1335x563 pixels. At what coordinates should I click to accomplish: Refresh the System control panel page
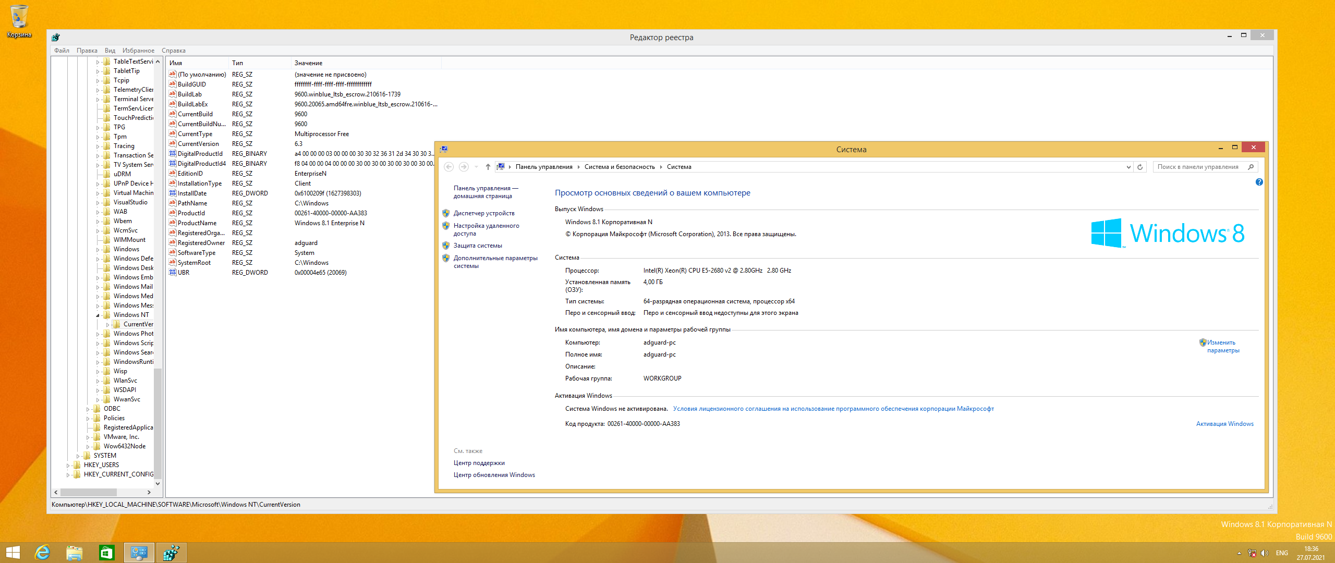(1140, 167)
